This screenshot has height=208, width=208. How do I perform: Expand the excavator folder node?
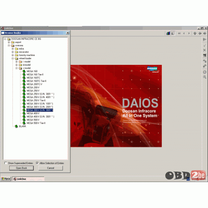pyautogui.click(x=12, y=52)
